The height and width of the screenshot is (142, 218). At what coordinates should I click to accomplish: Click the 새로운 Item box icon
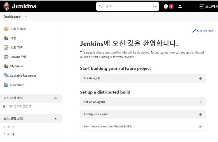[6, 29]
